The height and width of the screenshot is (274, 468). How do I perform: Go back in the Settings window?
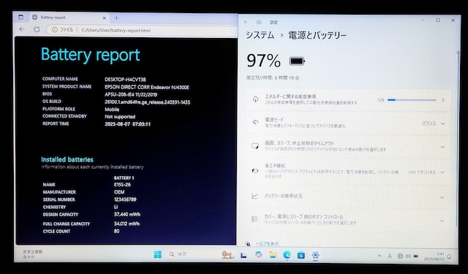[246, 22]
